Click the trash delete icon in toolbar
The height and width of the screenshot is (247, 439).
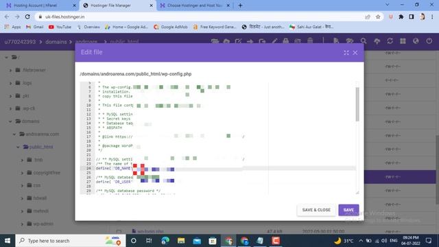tap(310, 41)
